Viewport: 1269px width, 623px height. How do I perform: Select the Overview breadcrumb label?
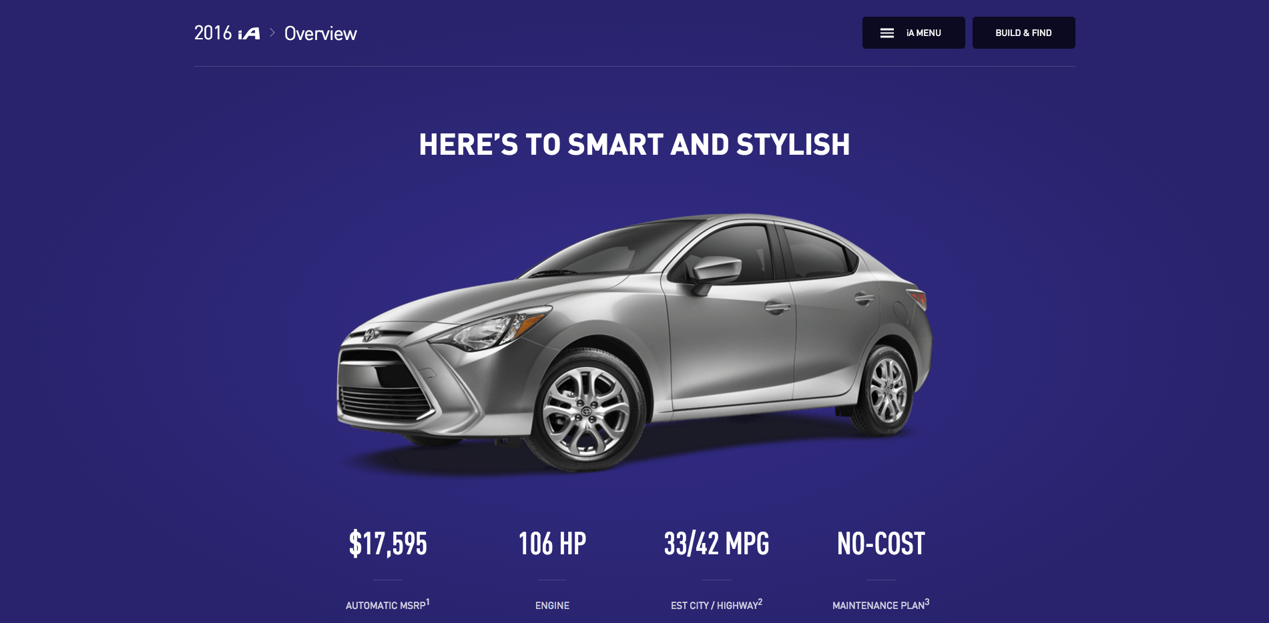tap(320, 33)
